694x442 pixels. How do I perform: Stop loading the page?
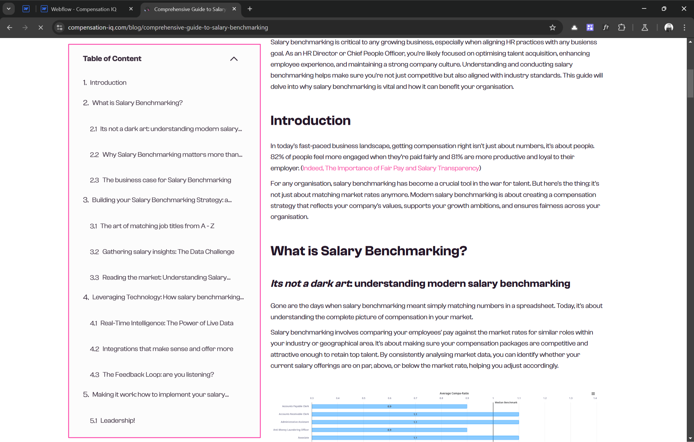(x=41, y=27)
